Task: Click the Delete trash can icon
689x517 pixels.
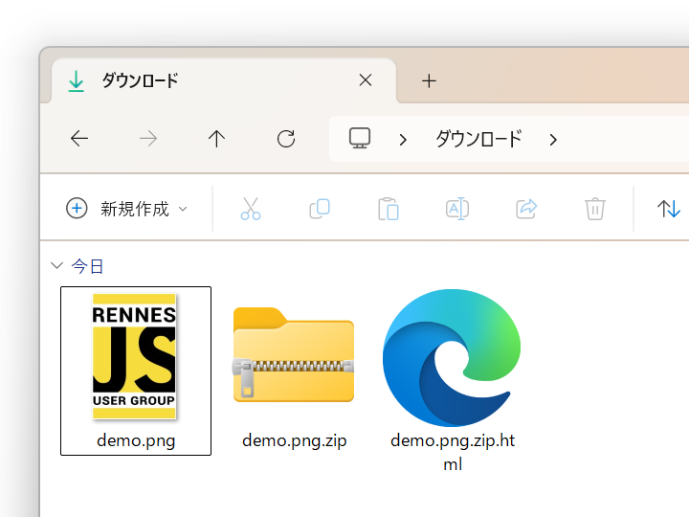Action: click(595, 209)
